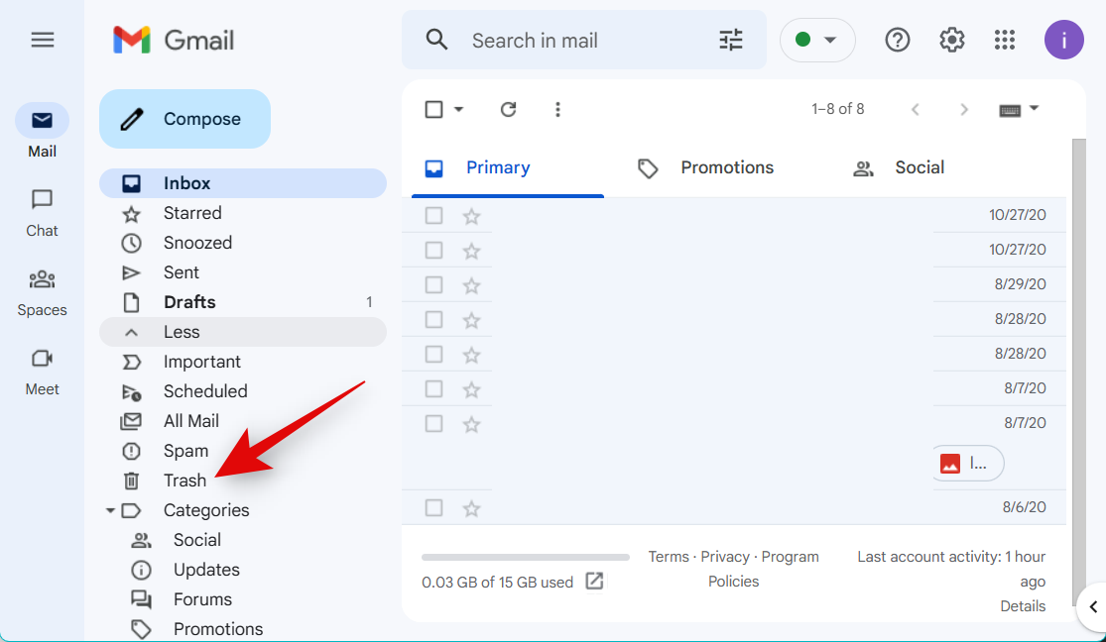Open Chat in the left rail
Viewport: 1106px width, 642px height.
point(43,214)
